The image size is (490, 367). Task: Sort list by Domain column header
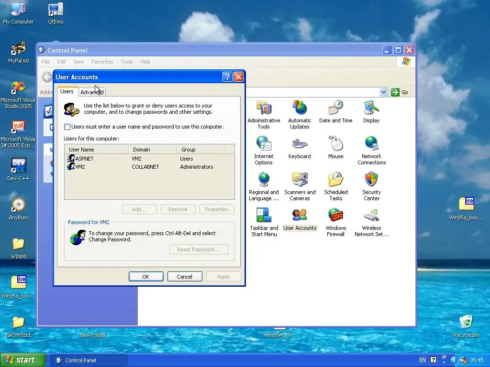153,150
